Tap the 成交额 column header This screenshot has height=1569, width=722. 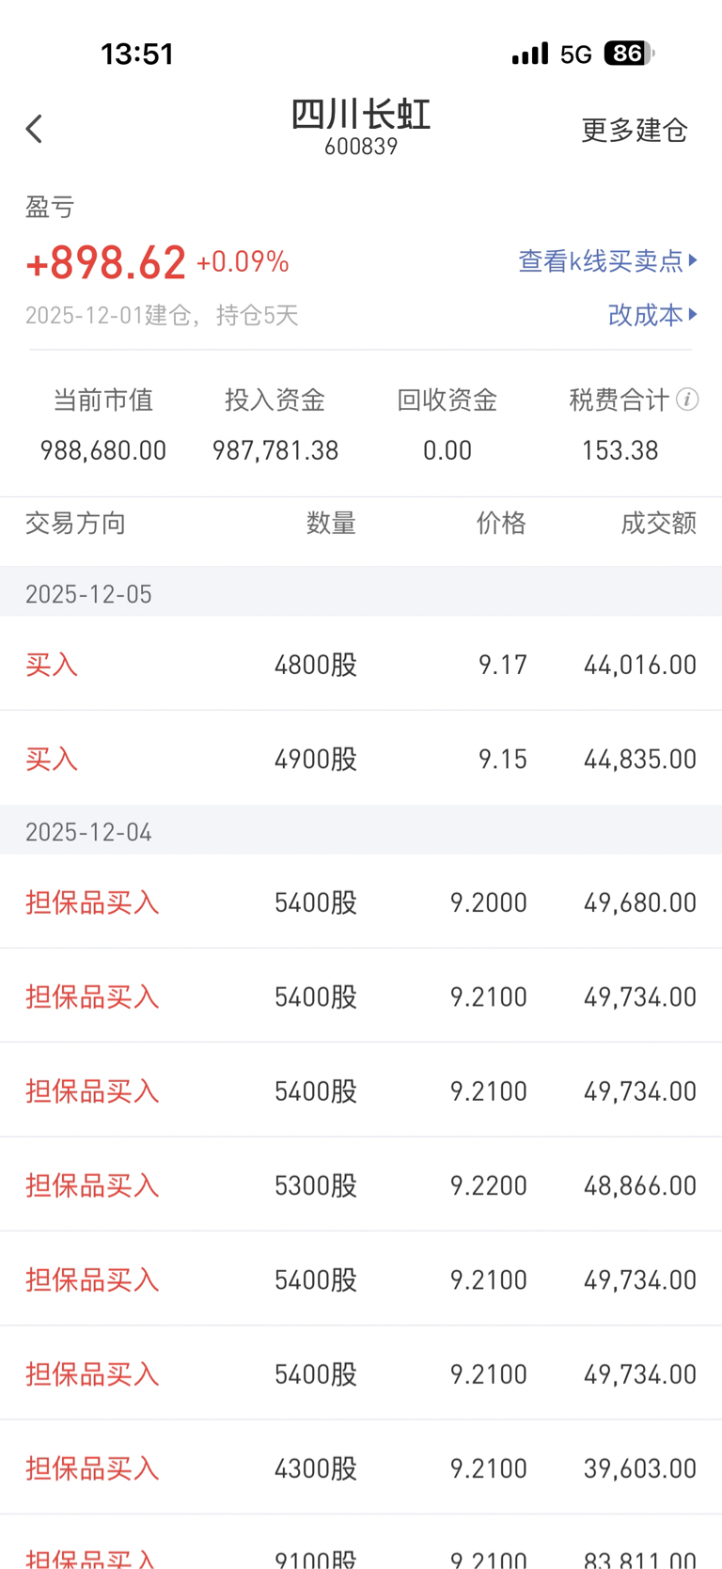[658, 523]
